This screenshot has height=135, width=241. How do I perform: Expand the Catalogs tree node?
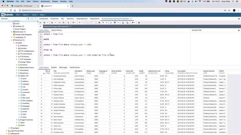tap(12, 26)
